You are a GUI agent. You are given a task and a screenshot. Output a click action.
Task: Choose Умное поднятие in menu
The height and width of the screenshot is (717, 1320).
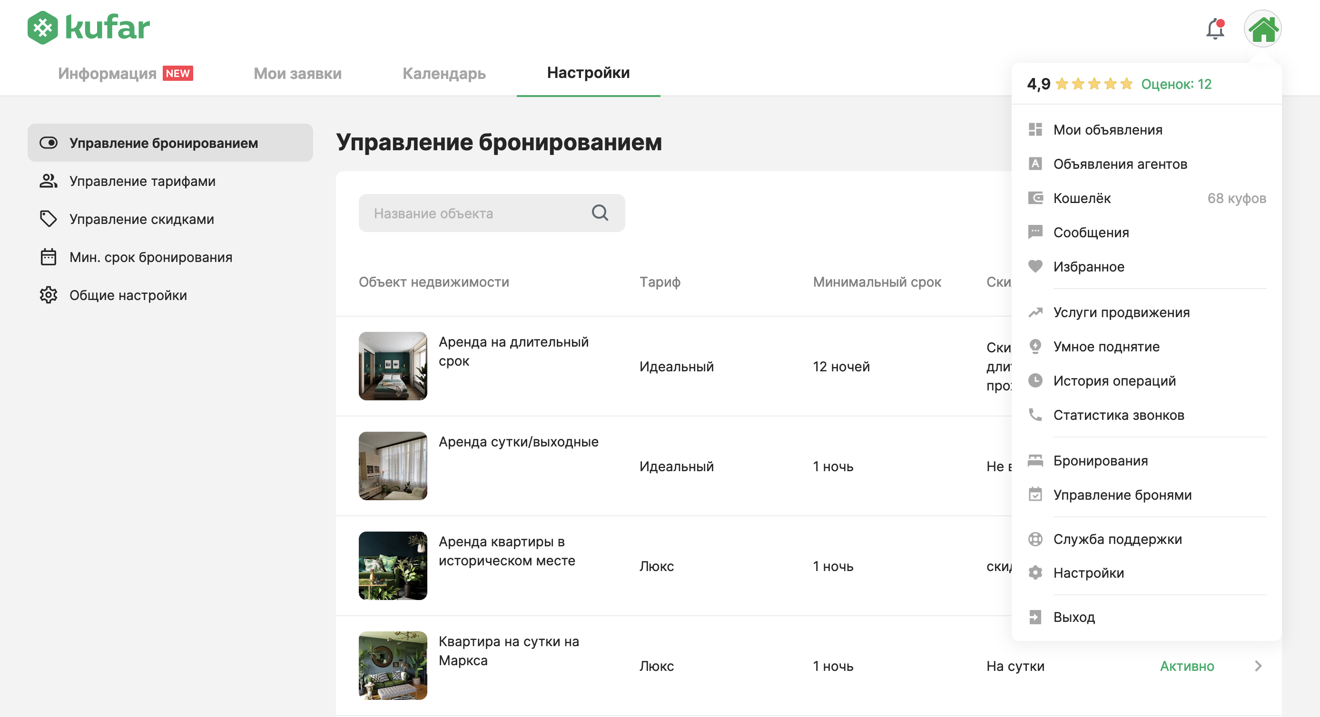coord(1146,347)
